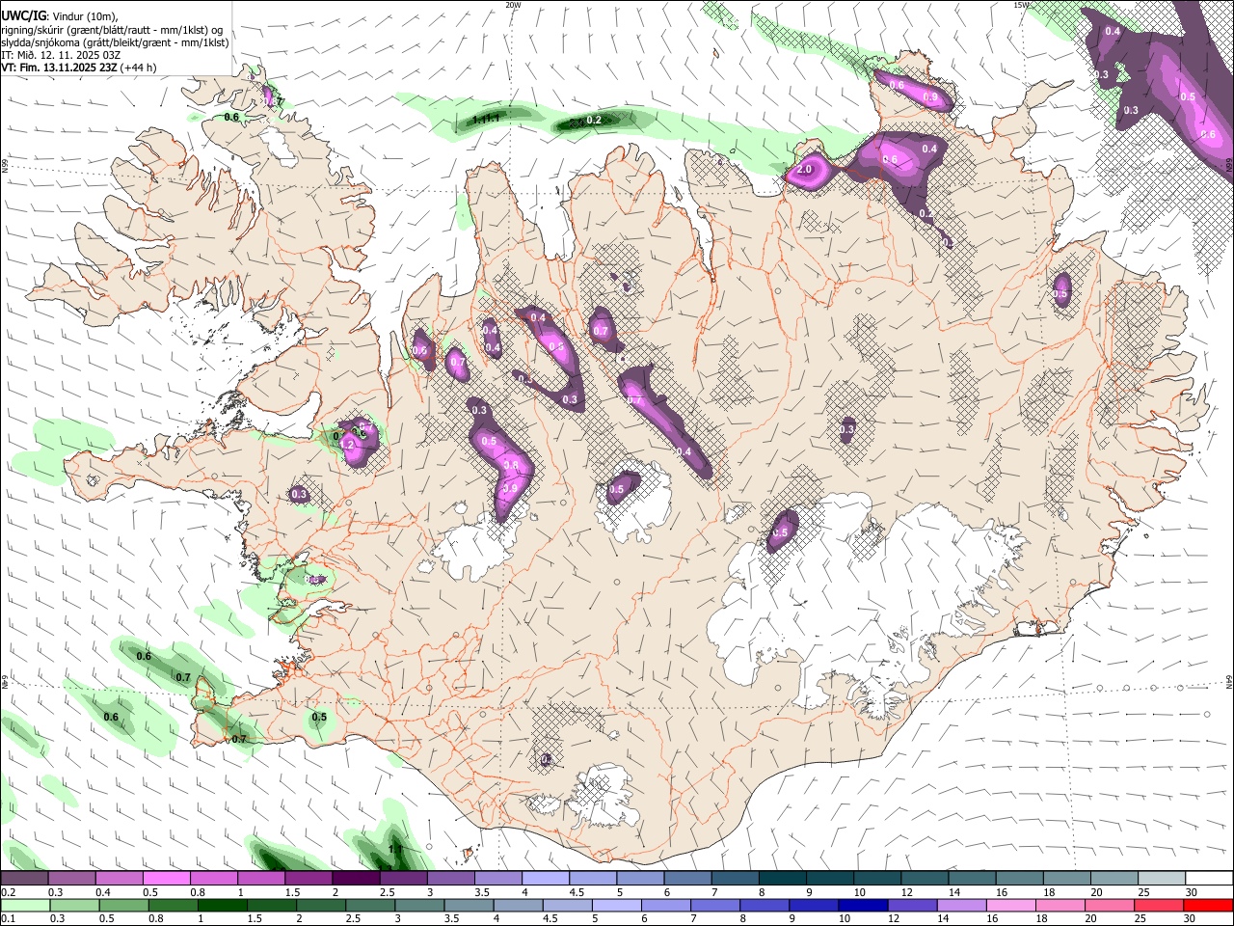The width and height of the screenshot is (1234, 926).
Task: Pick the pale green 0.1–0.3 rain scale swatch
Action: click(x=24, y=906)
